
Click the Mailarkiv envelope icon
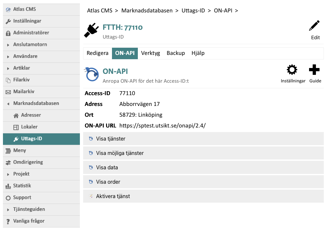point(8,92)
